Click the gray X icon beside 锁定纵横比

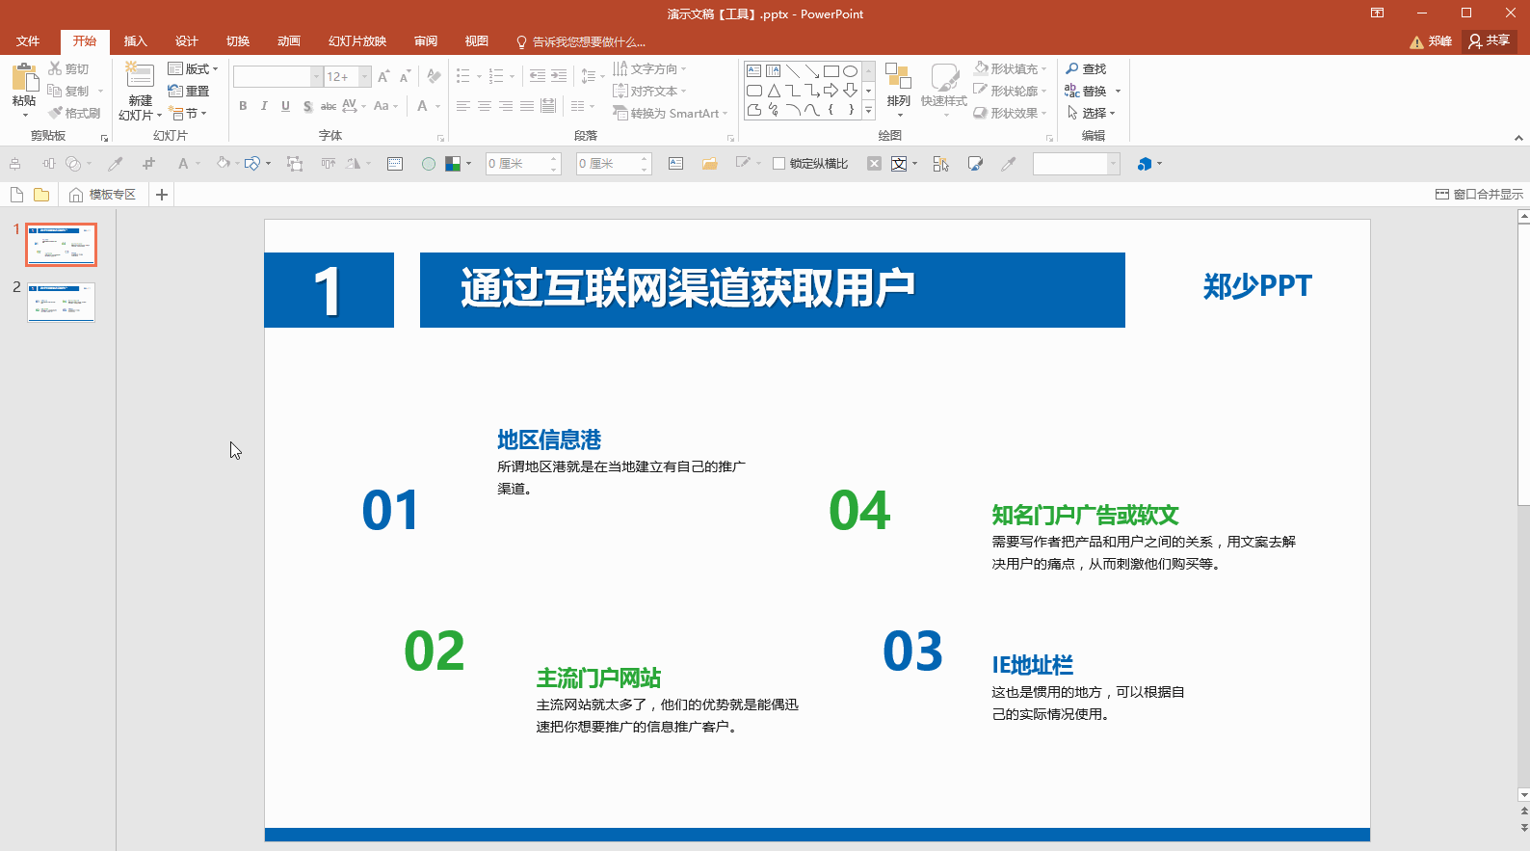click(874, 164)
